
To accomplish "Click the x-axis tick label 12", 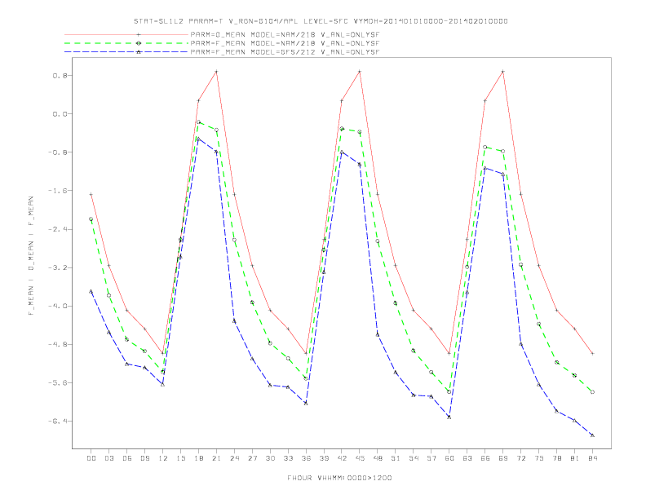I will [x=163, y=458].
